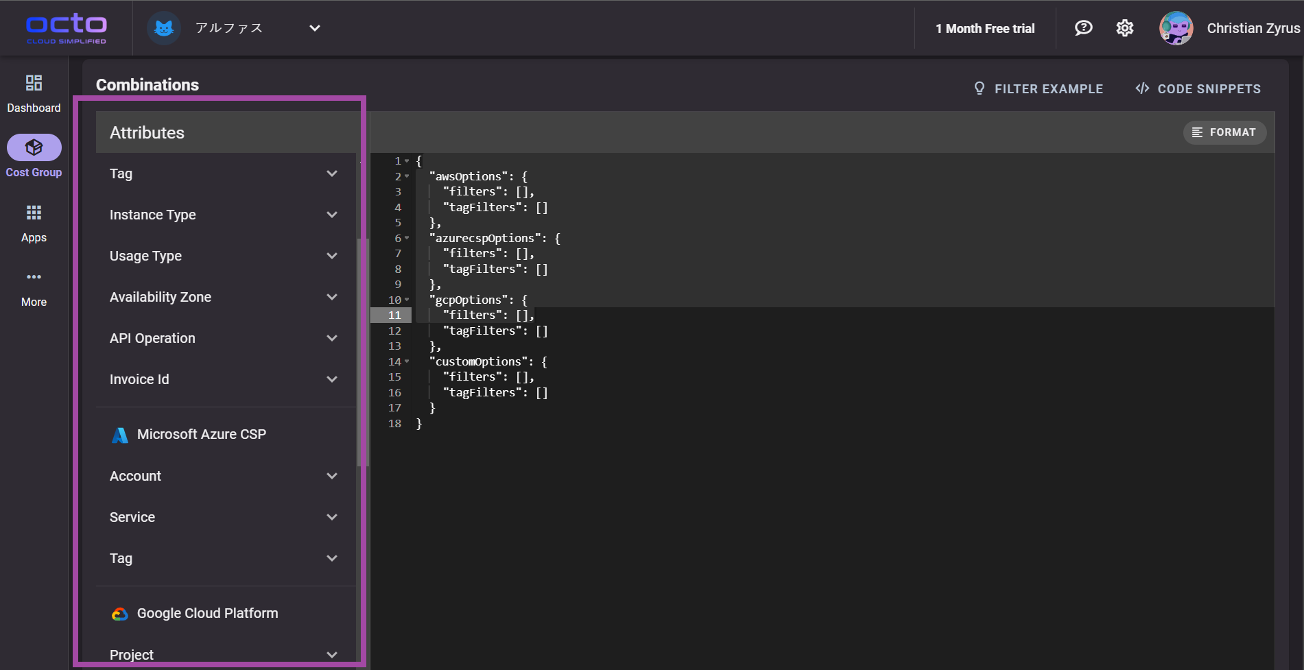Image resolution: width=1304 pixels, height=670 pixels.
Task: Click the Christian Zyrus profile avatar
Action: click(x=1176, y=28)
